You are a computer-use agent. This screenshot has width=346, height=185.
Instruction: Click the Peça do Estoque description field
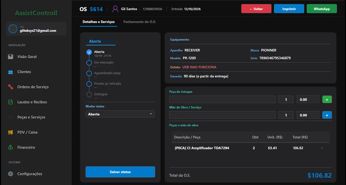pyautogui.click(x=222, y=100)
